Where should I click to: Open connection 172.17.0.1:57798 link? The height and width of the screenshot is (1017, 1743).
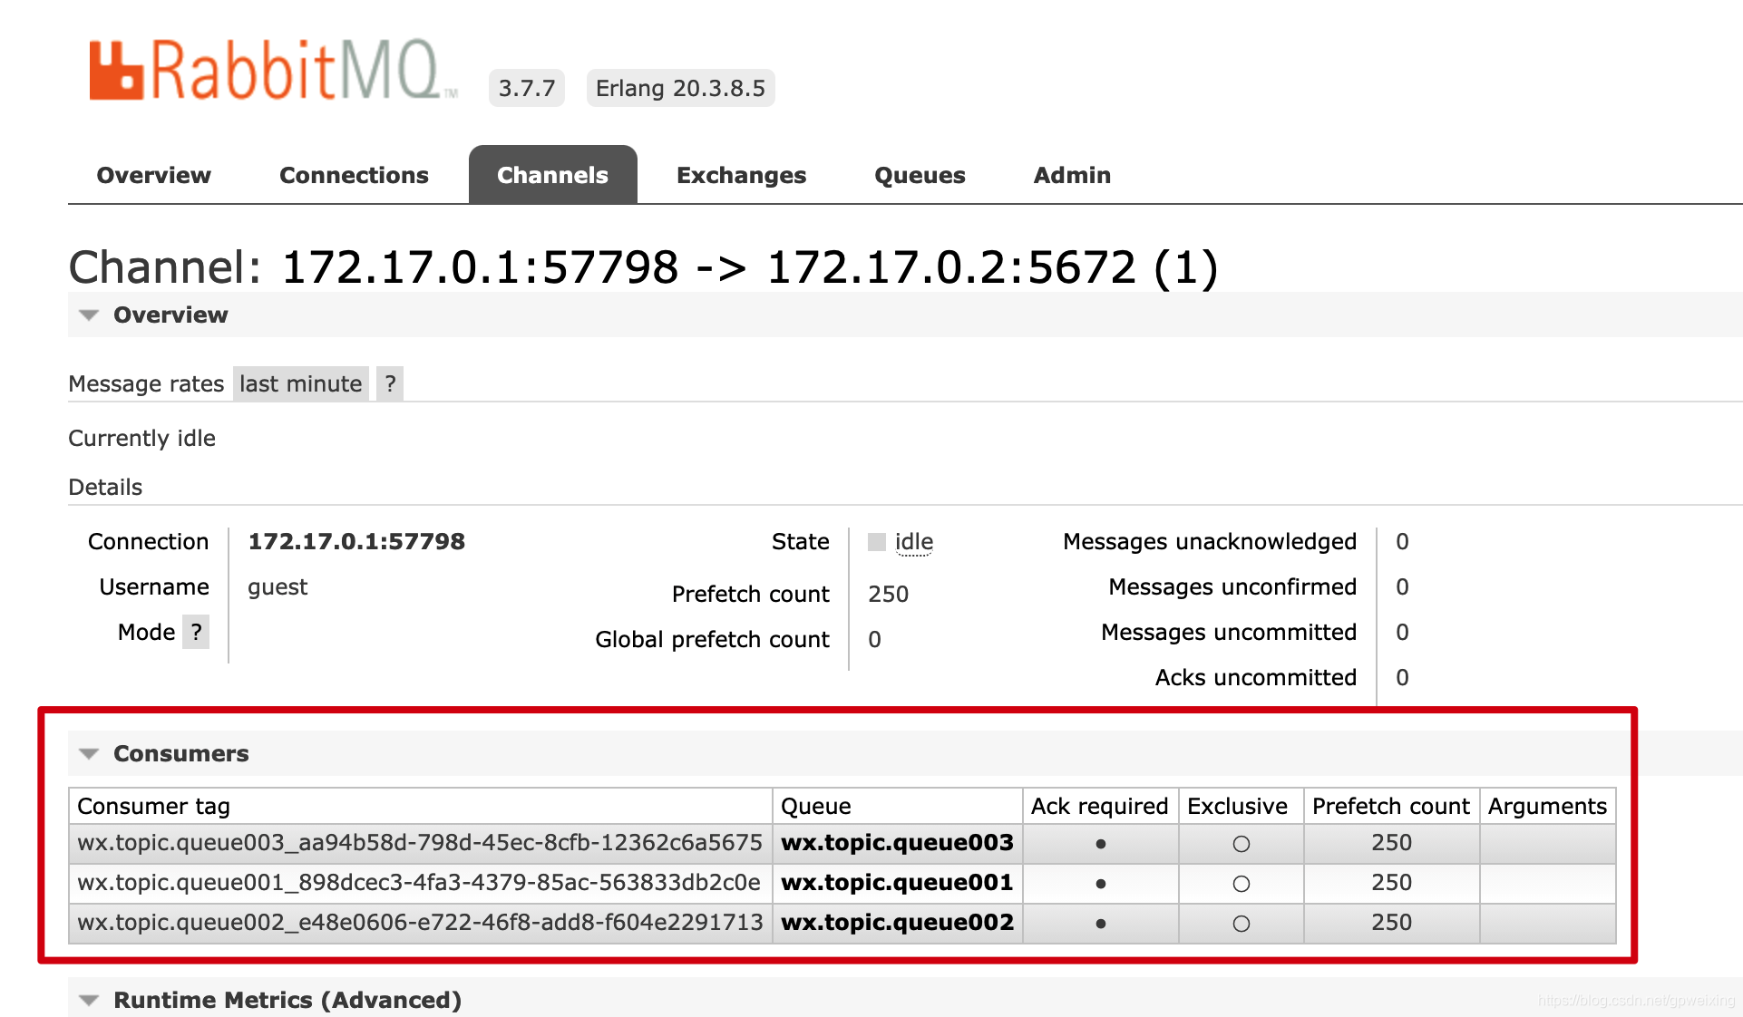356,541
